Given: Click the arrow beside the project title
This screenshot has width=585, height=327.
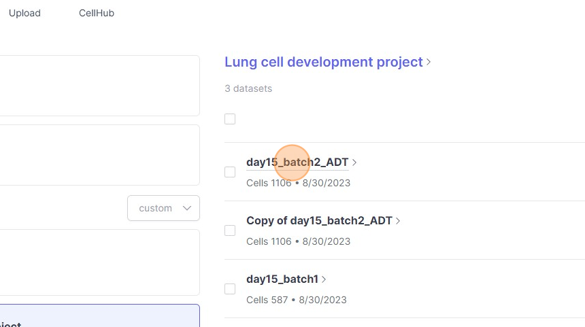Looking at the screenshot, I should tap(429, 63).
